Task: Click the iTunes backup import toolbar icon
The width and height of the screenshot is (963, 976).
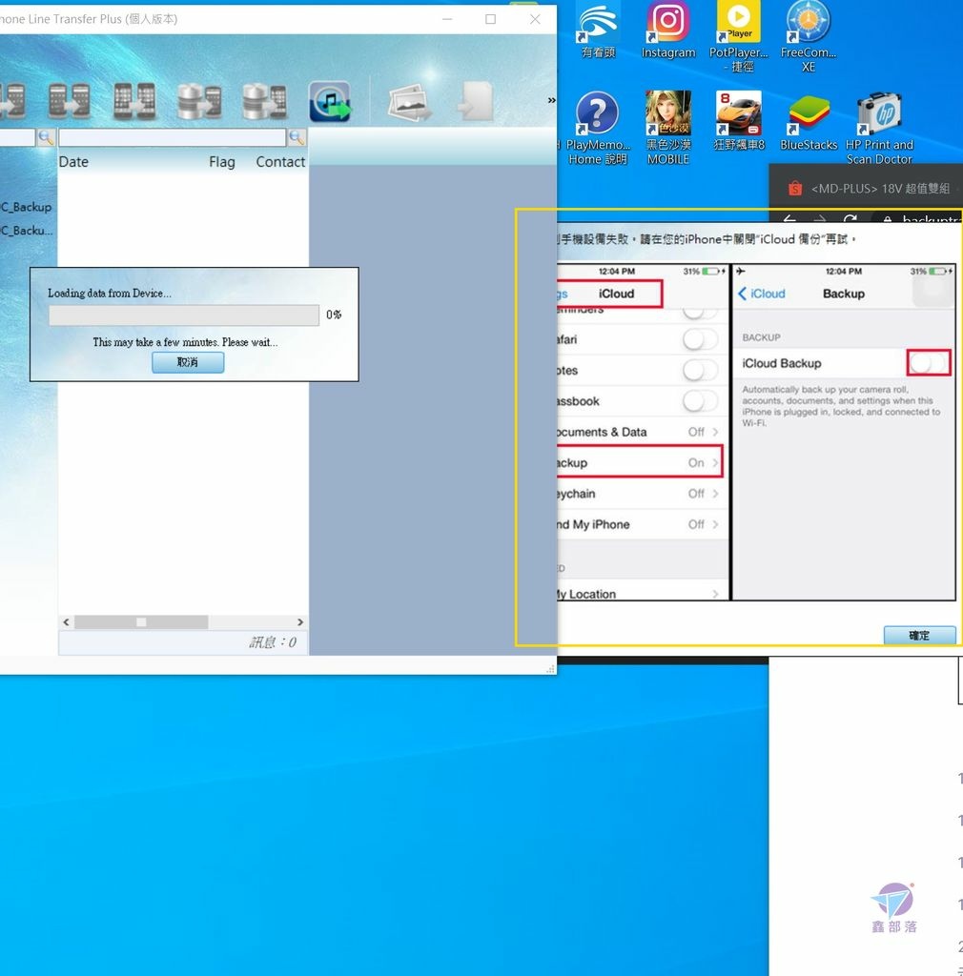Action: point(330,102)
